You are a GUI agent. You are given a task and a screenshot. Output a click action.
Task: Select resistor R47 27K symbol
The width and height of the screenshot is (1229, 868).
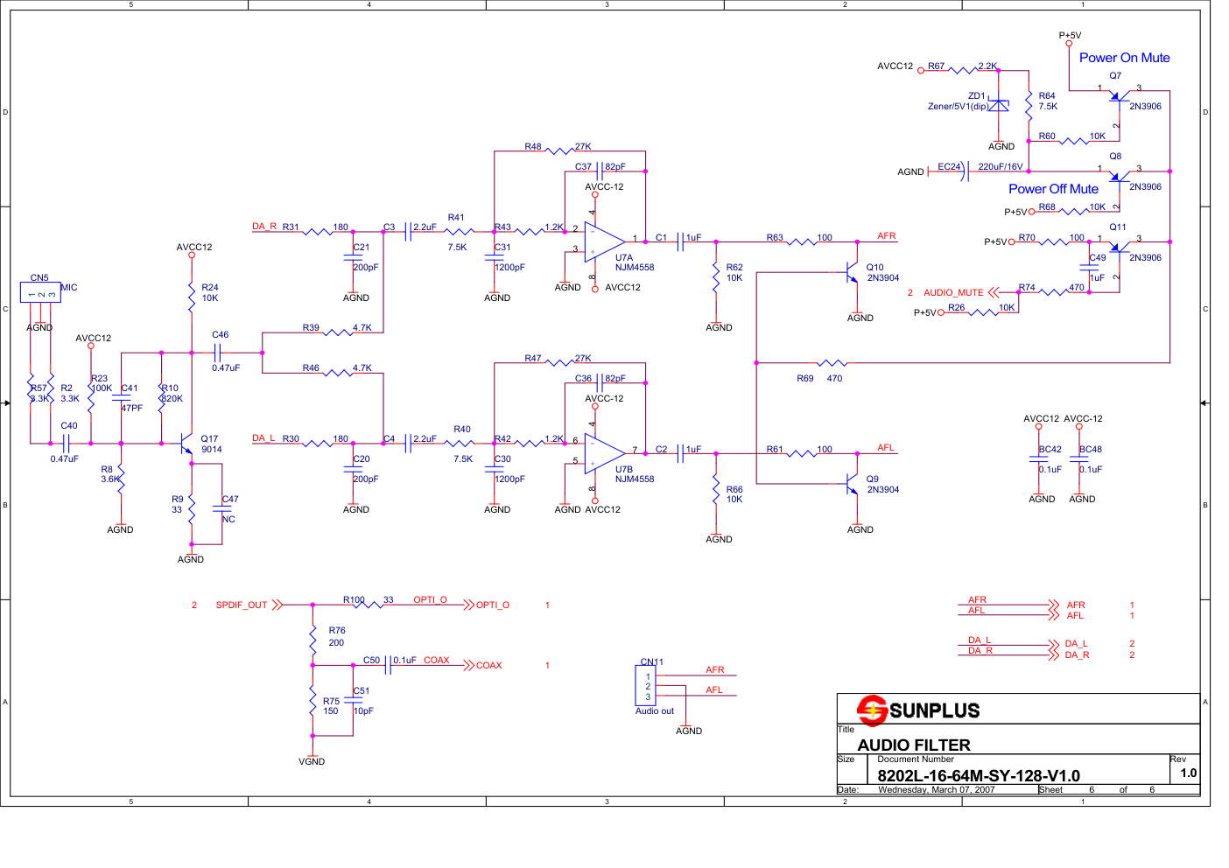tap(559, 363)
